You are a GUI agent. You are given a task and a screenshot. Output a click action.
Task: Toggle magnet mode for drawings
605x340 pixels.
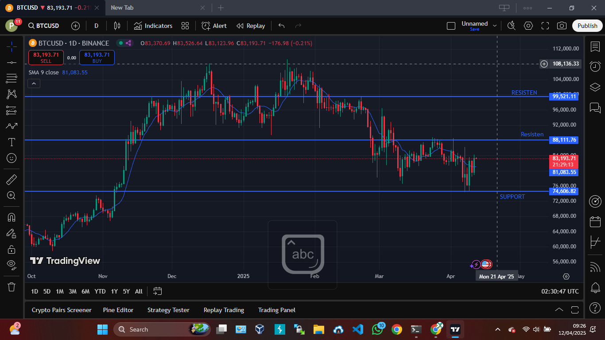12,217
